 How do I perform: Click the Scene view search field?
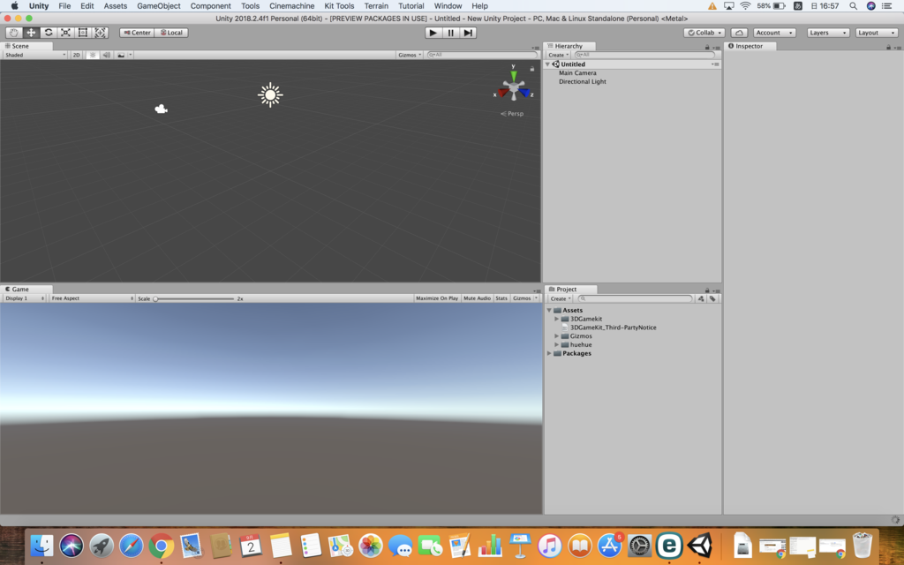click(481, 55)
